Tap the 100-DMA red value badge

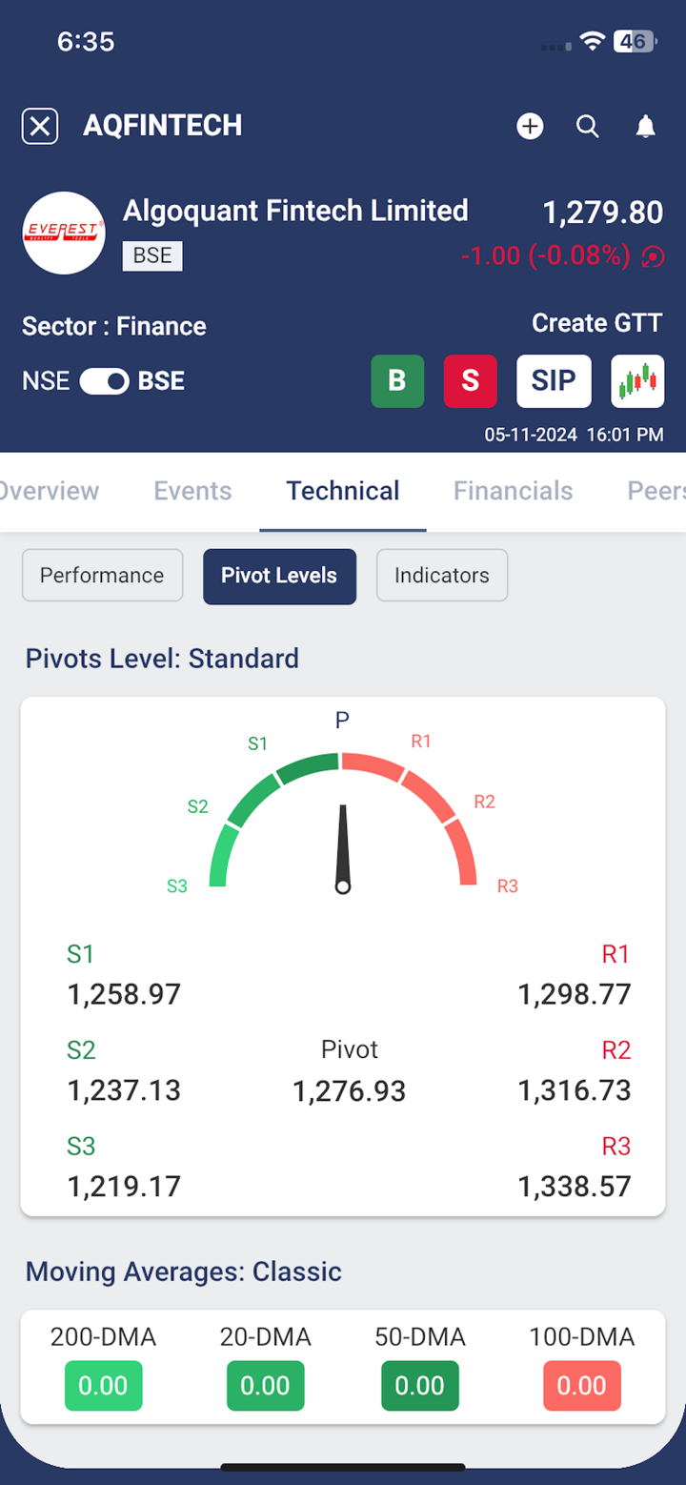point(581,1385)
